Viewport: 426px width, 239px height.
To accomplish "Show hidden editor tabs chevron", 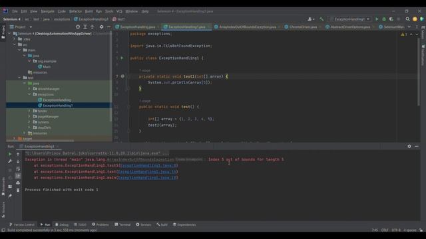I will click(409, 27).
